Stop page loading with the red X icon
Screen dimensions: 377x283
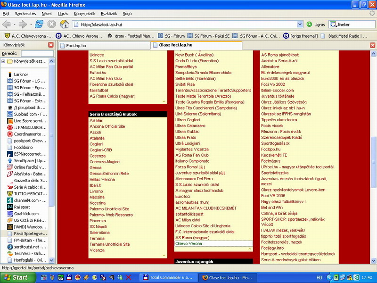tap(51, 24)
